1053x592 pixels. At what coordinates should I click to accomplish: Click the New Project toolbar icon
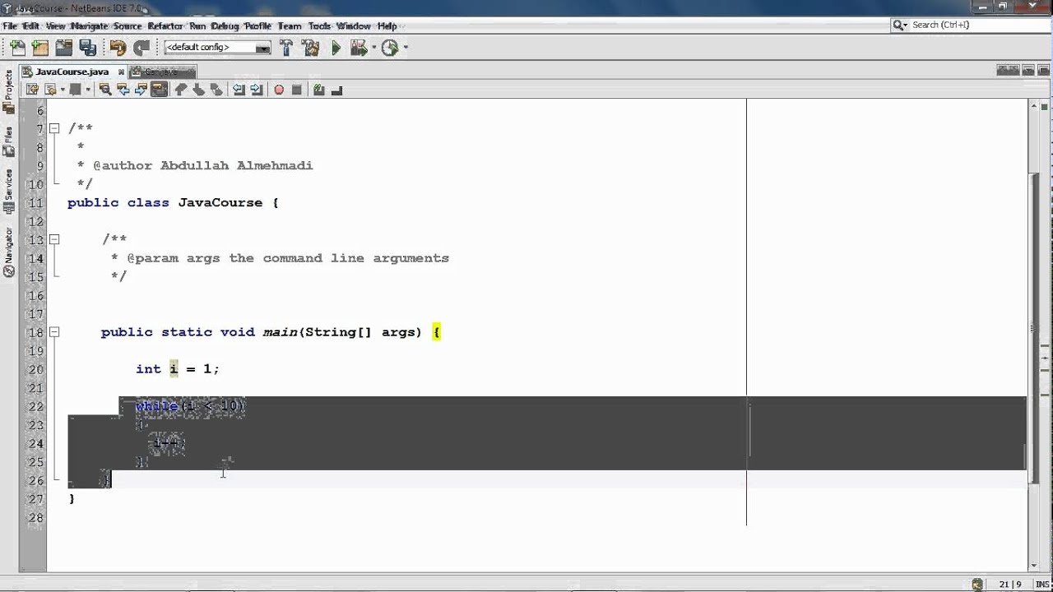point(39,48)
